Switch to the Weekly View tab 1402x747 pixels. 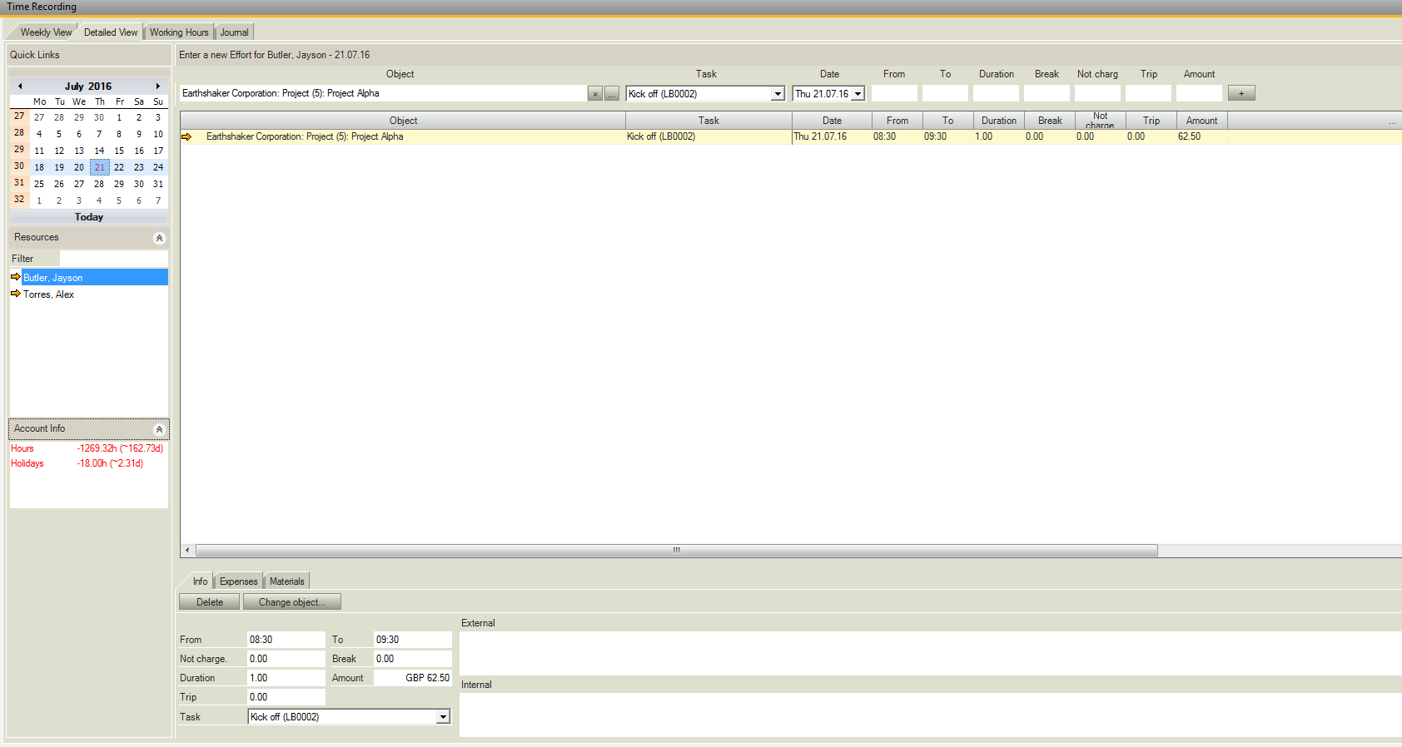click(46, 32)
